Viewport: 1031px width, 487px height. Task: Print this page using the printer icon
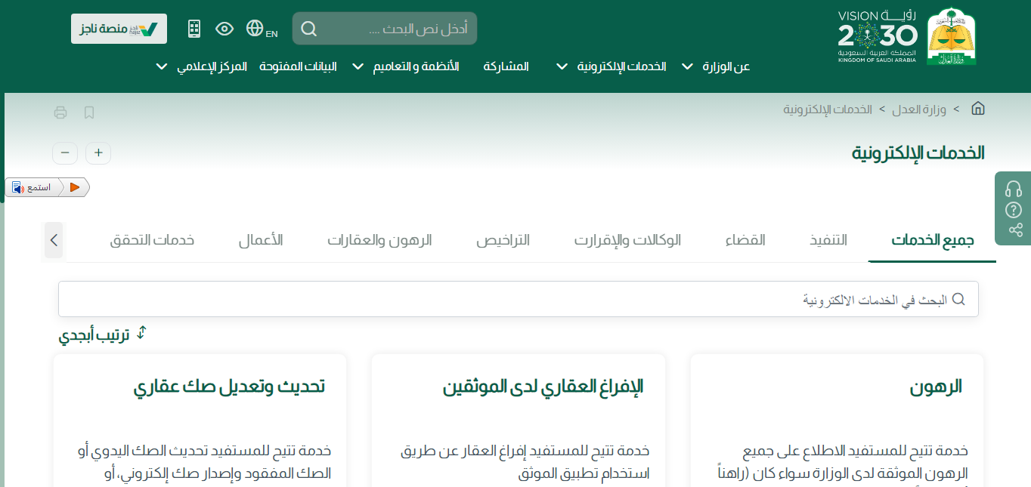pos(60,113)
